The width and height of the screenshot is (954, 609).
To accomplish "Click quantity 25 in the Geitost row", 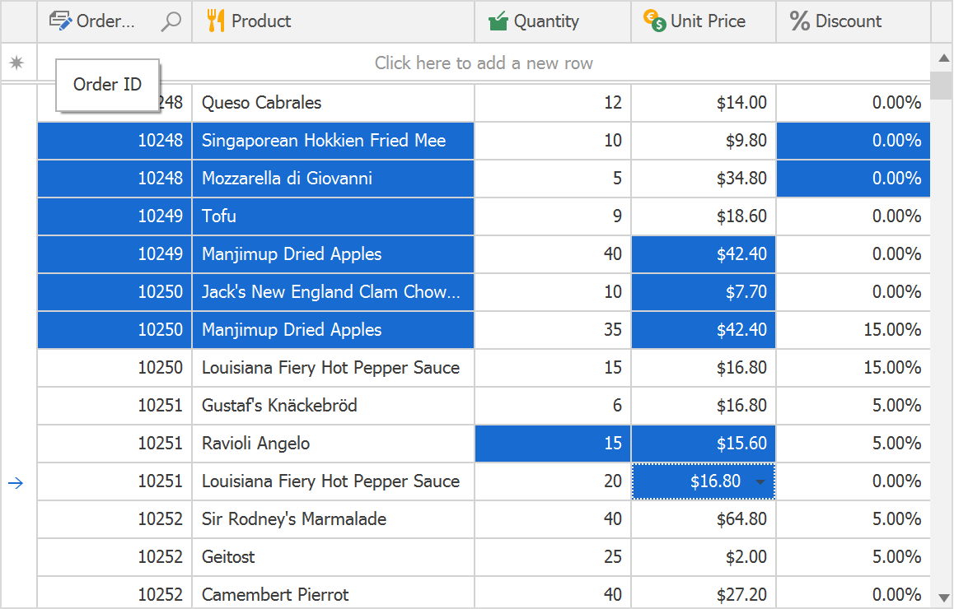I will tap(612, 557).
